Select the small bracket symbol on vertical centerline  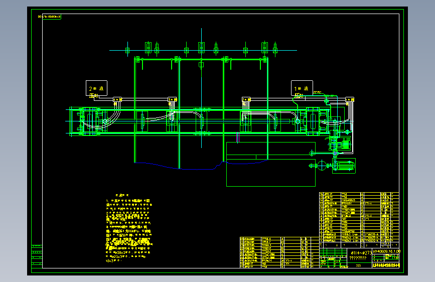pyautogui.click(x=201, y=65)
